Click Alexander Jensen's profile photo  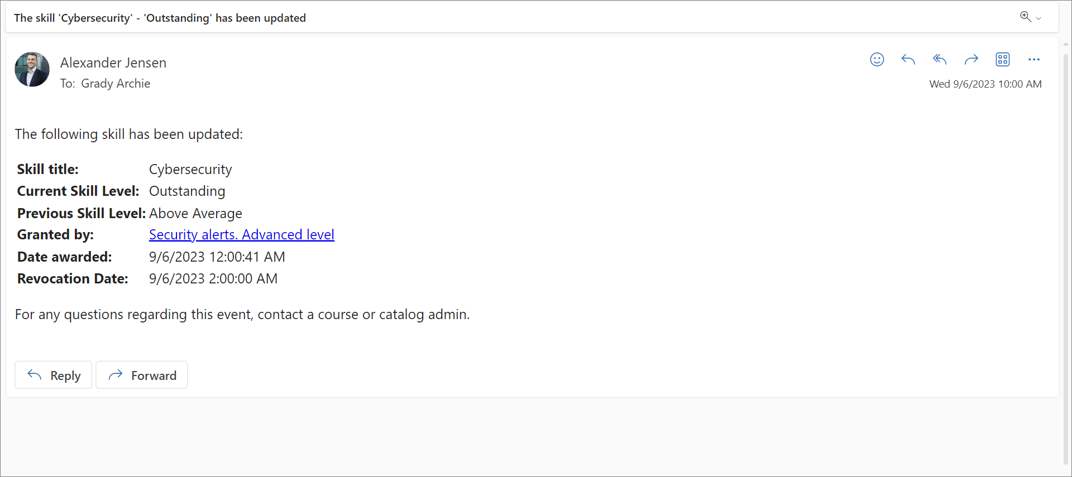click(x=32, y=70)
